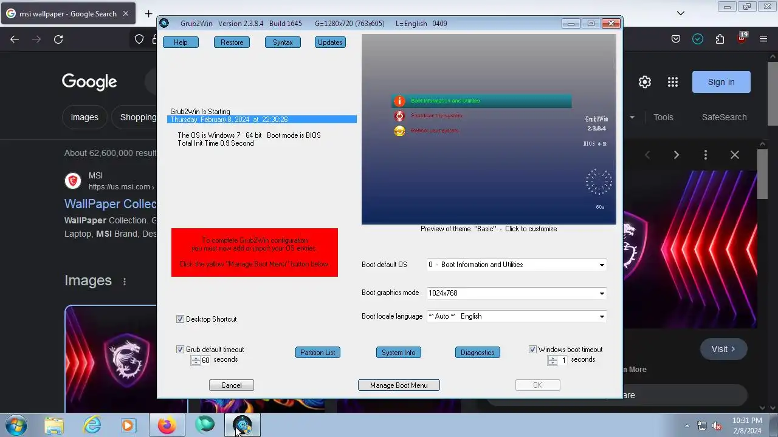Click the Shutdown system icon in preview

(x=399, y=116)
